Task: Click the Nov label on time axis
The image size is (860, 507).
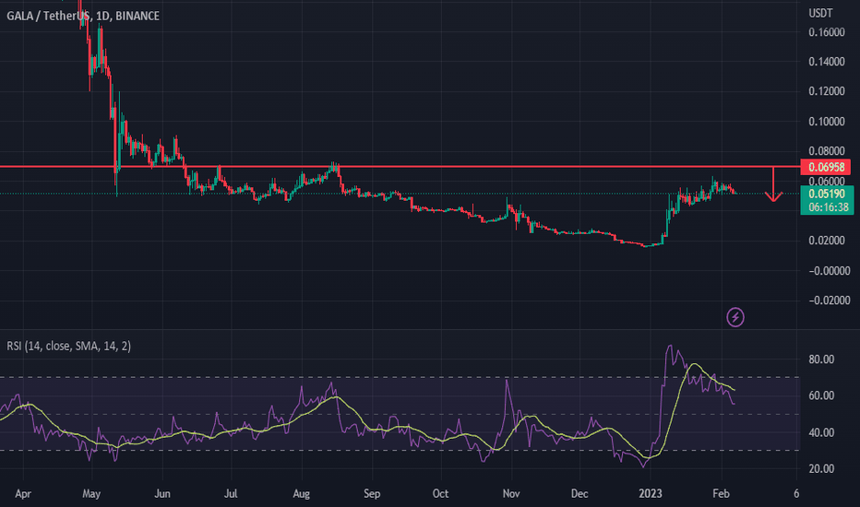Action: click(511, 494)
